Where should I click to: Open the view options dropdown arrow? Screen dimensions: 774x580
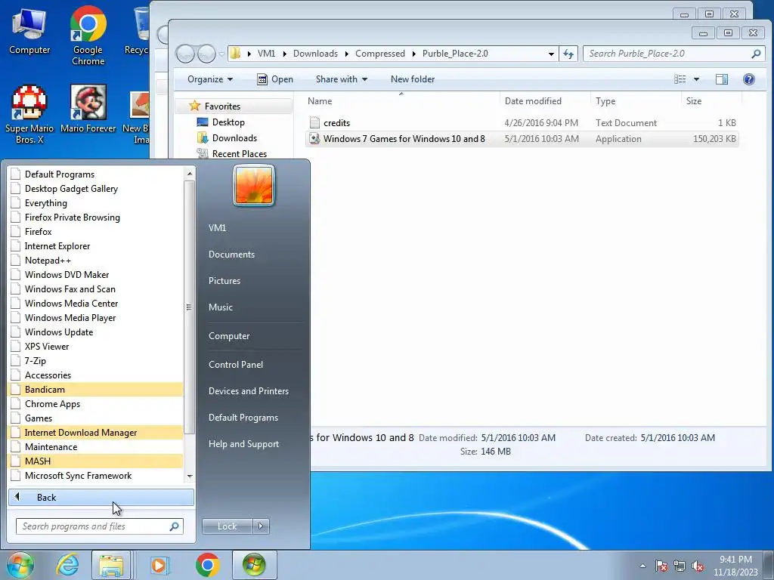[x=696, y=79]
